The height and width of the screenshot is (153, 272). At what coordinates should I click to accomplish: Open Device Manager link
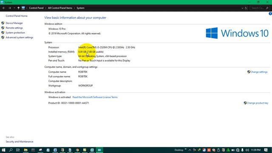14,23
